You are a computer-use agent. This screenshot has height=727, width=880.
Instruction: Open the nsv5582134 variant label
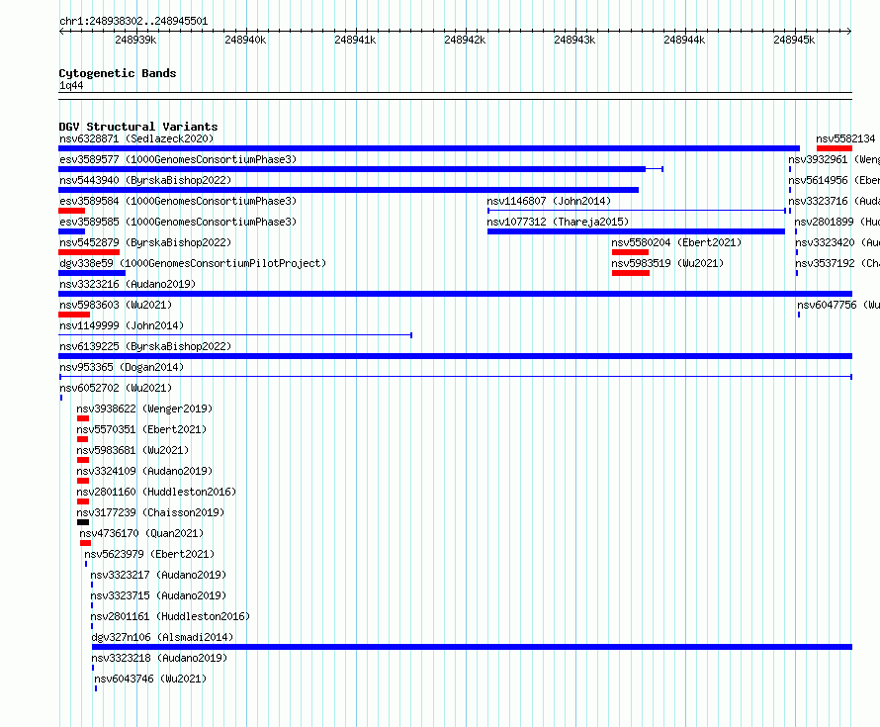click(845, 138)
